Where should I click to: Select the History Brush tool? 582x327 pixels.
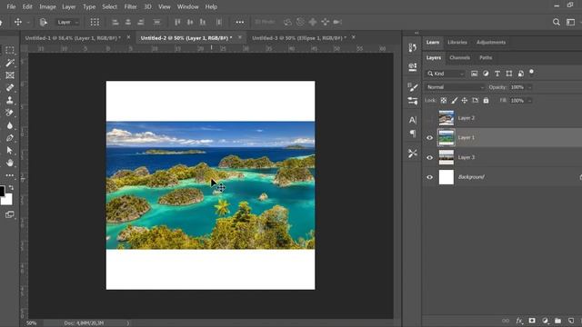[x=10, y=113]
